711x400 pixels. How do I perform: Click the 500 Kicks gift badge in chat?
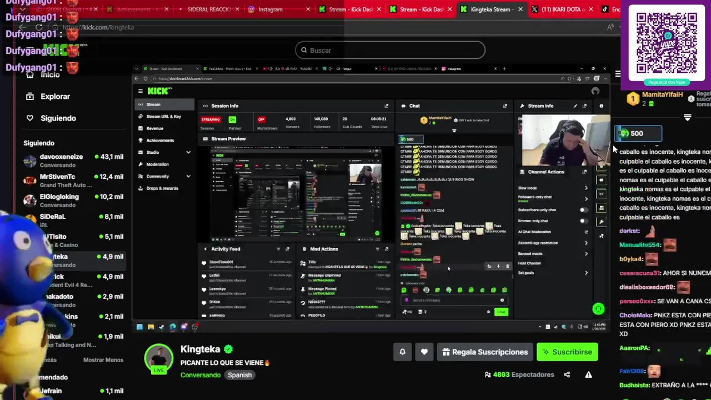638,133
